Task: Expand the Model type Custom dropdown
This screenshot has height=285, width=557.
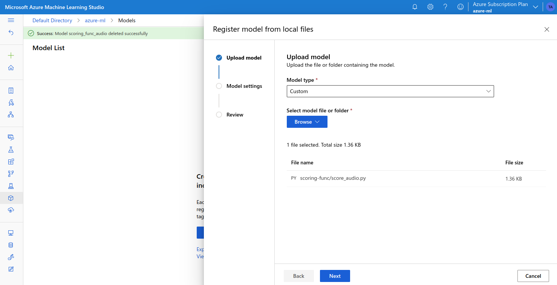Action: [390, 91]
